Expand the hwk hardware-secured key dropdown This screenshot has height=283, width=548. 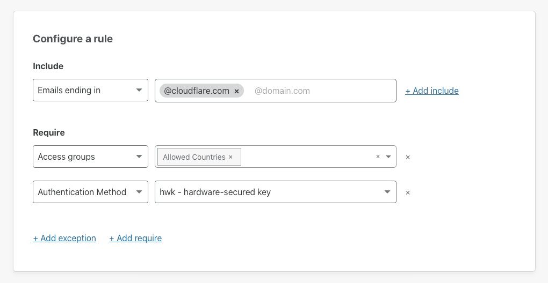276,192
